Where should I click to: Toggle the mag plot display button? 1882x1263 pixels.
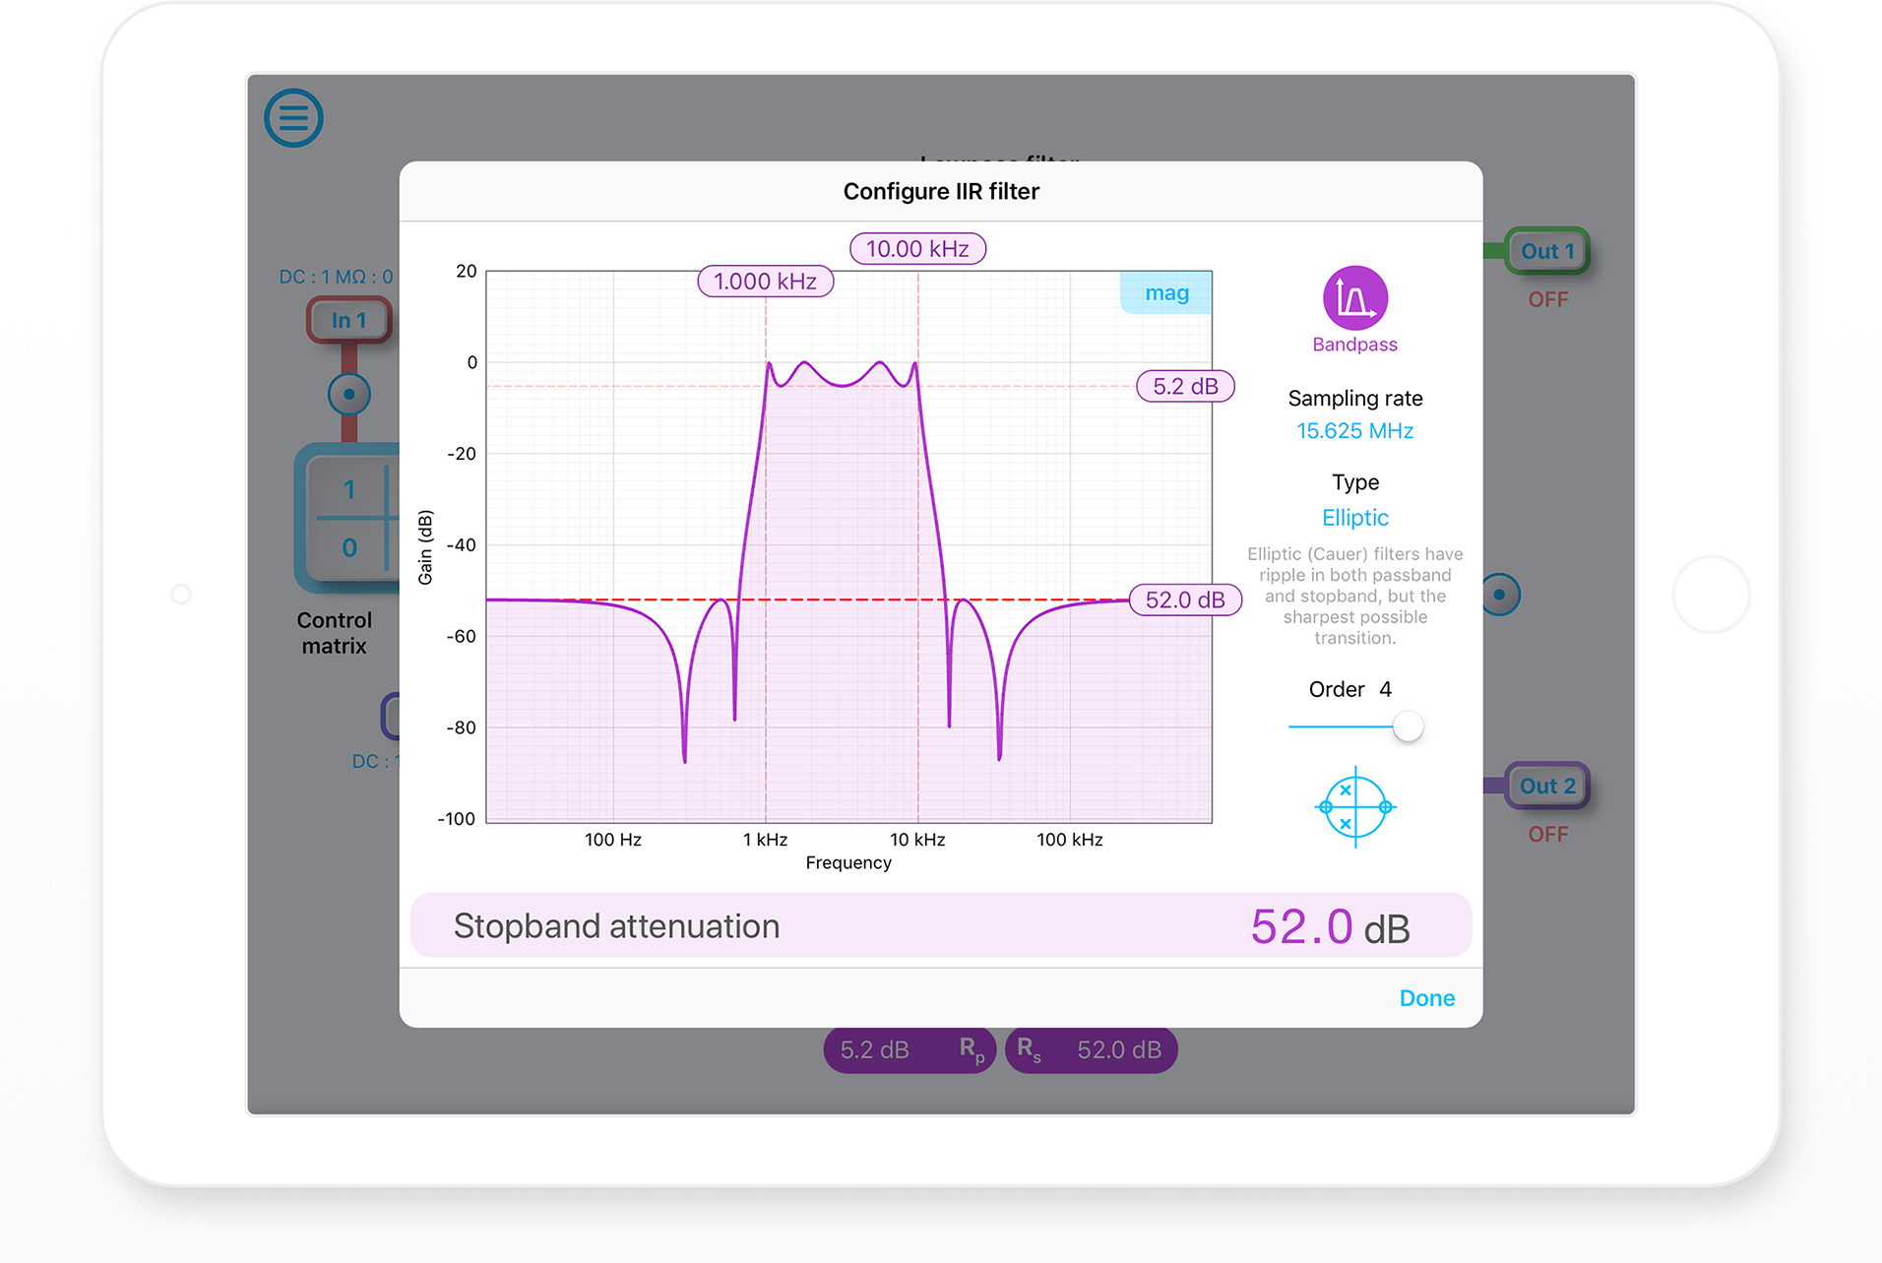[x=1166, y=293]
